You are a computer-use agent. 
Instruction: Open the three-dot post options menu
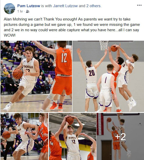[139, 5]
